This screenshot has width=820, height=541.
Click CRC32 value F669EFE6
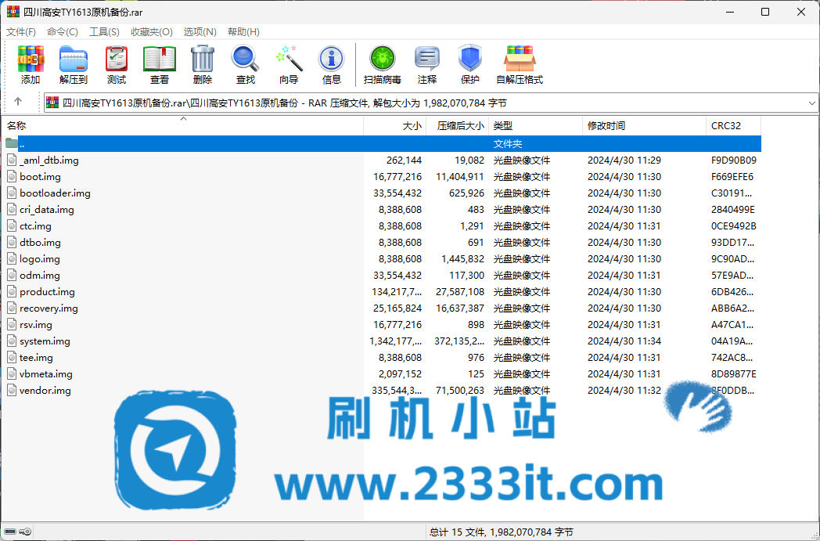click(x=732, y=176)
